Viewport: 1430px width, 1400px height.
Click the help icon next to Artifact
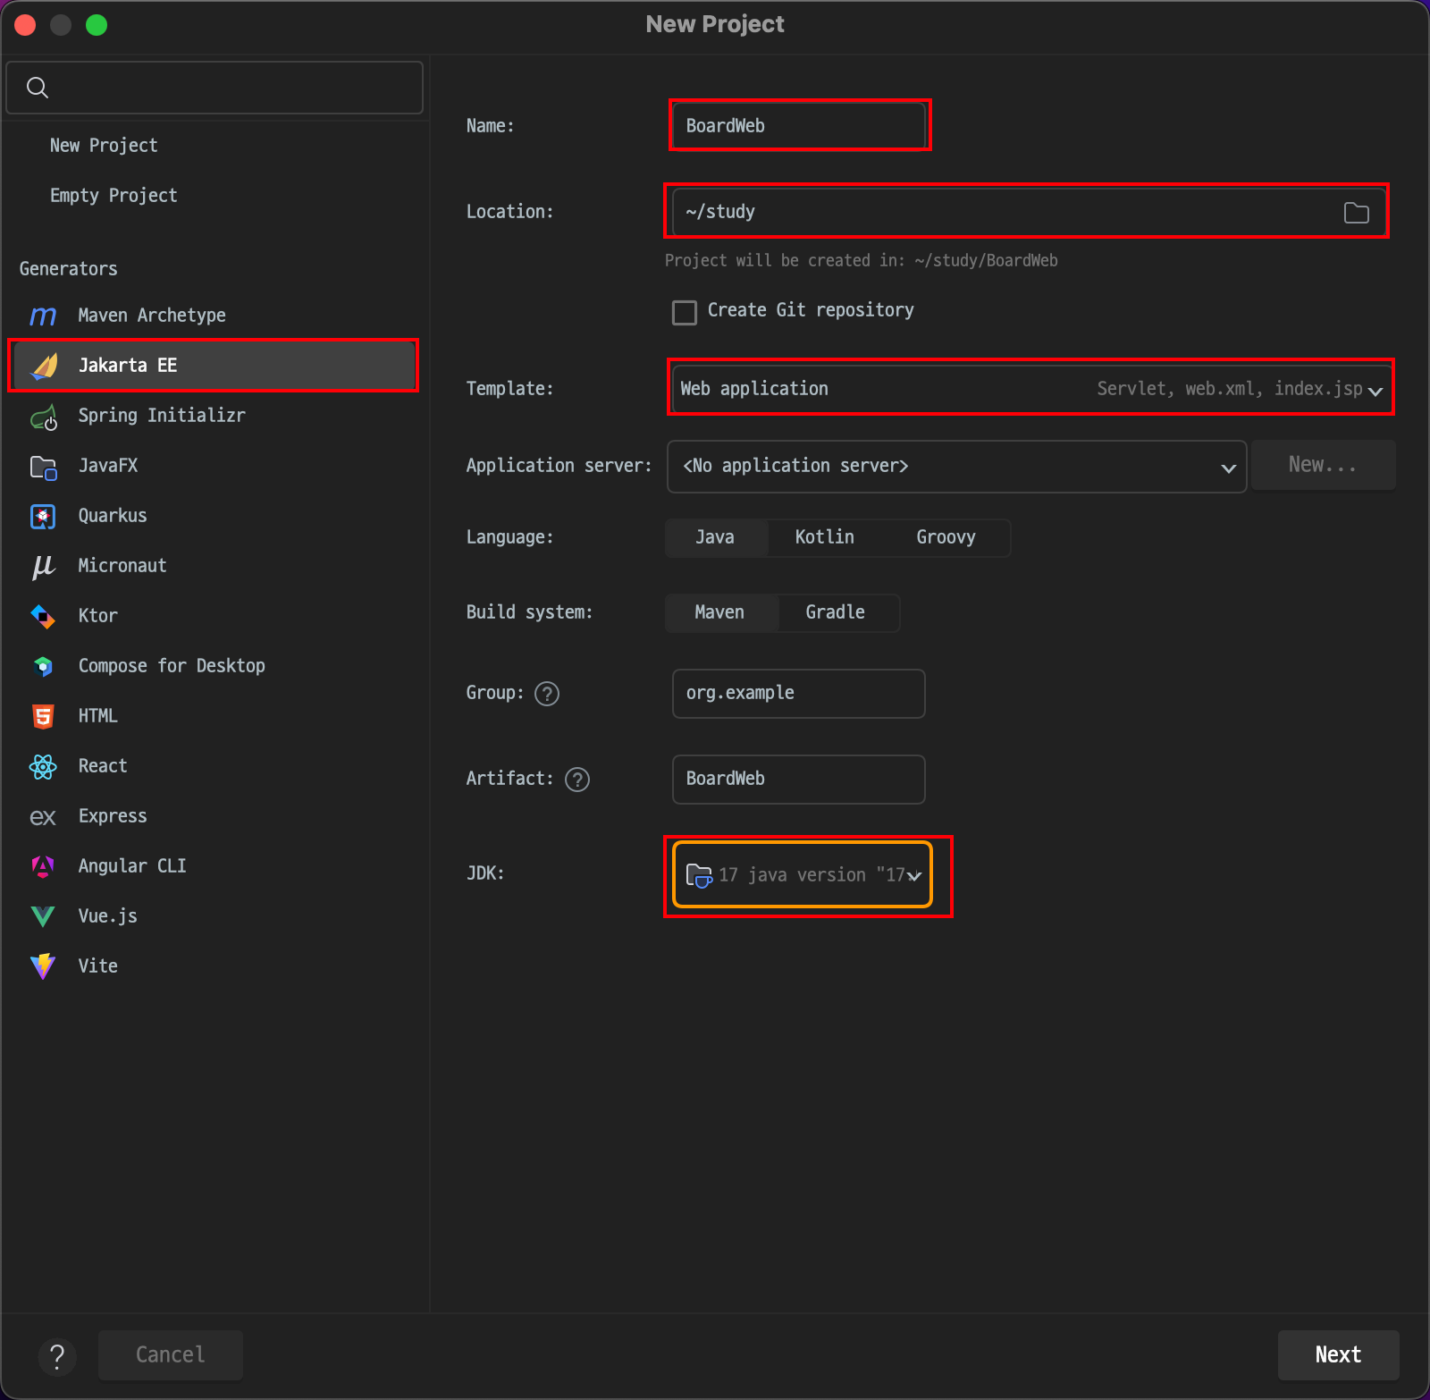tap(577, 780)
